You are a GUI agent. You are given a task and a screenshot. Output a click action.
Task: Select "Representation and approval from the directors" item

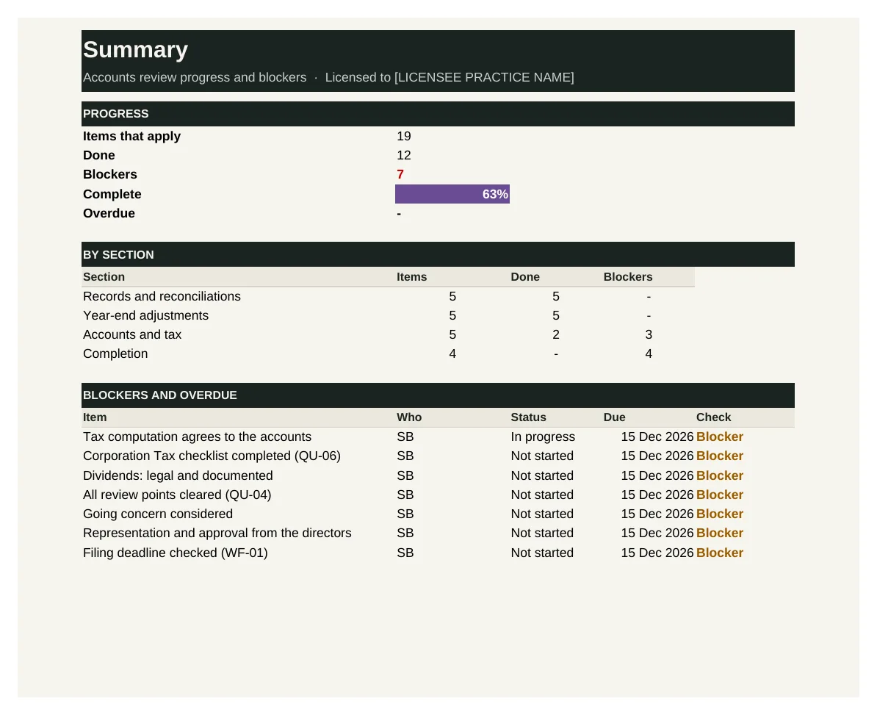point(217,533)
